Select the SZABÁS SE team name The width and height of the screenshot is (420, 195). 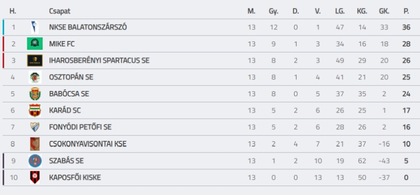coord(67,161)
